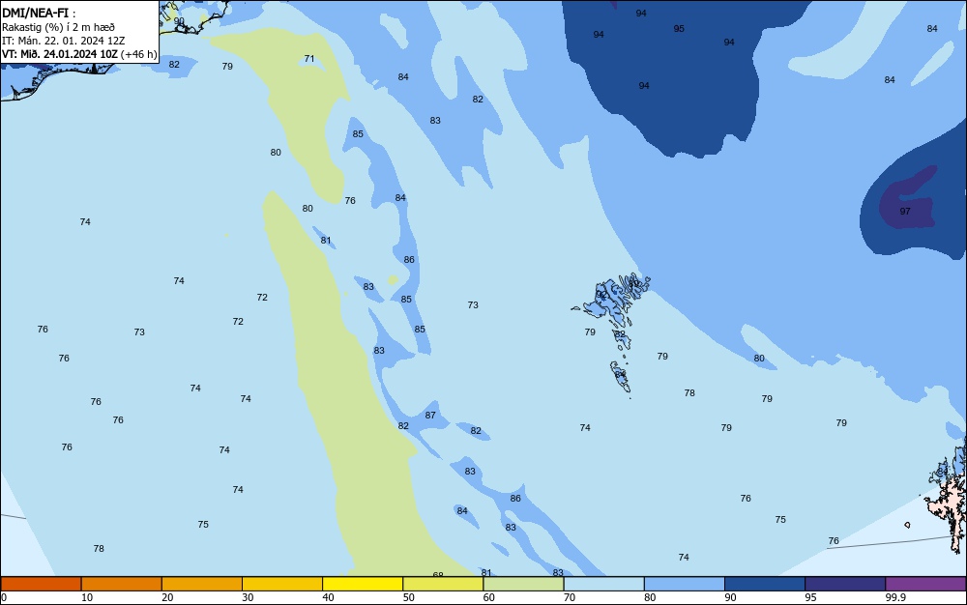The width and height of the screenshot is (967, 605).
Task: Pick the amber 20–30 legend color block
Action: (x=202, y=584)
